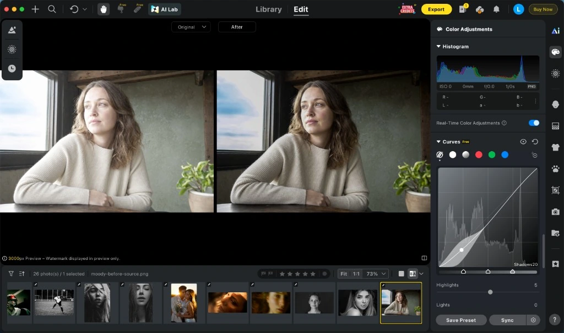Click the yellow Export button
This screenshot has height=333, width=564.
tap(436, 9)
